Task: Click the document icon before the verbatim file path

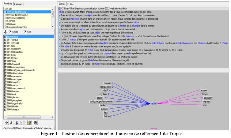Action: click(59, 9)
